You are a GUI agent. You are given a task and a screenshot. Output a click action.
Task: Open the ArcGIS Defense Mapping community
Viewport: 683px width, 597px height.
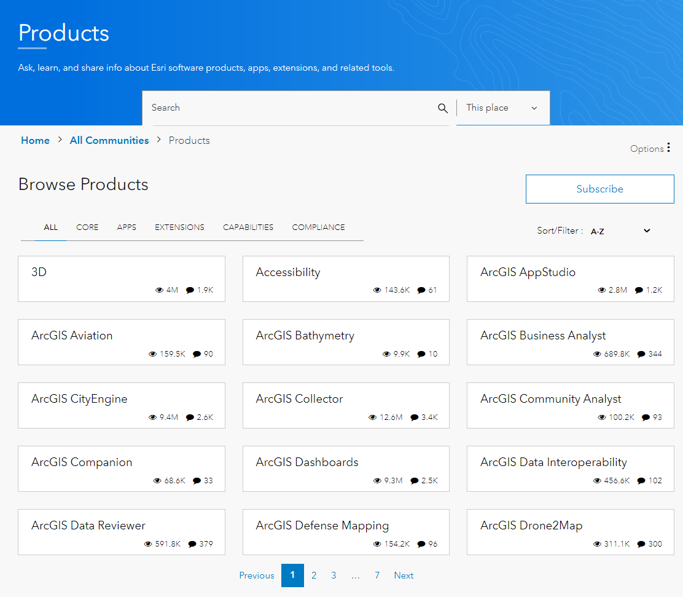[322, 526]
